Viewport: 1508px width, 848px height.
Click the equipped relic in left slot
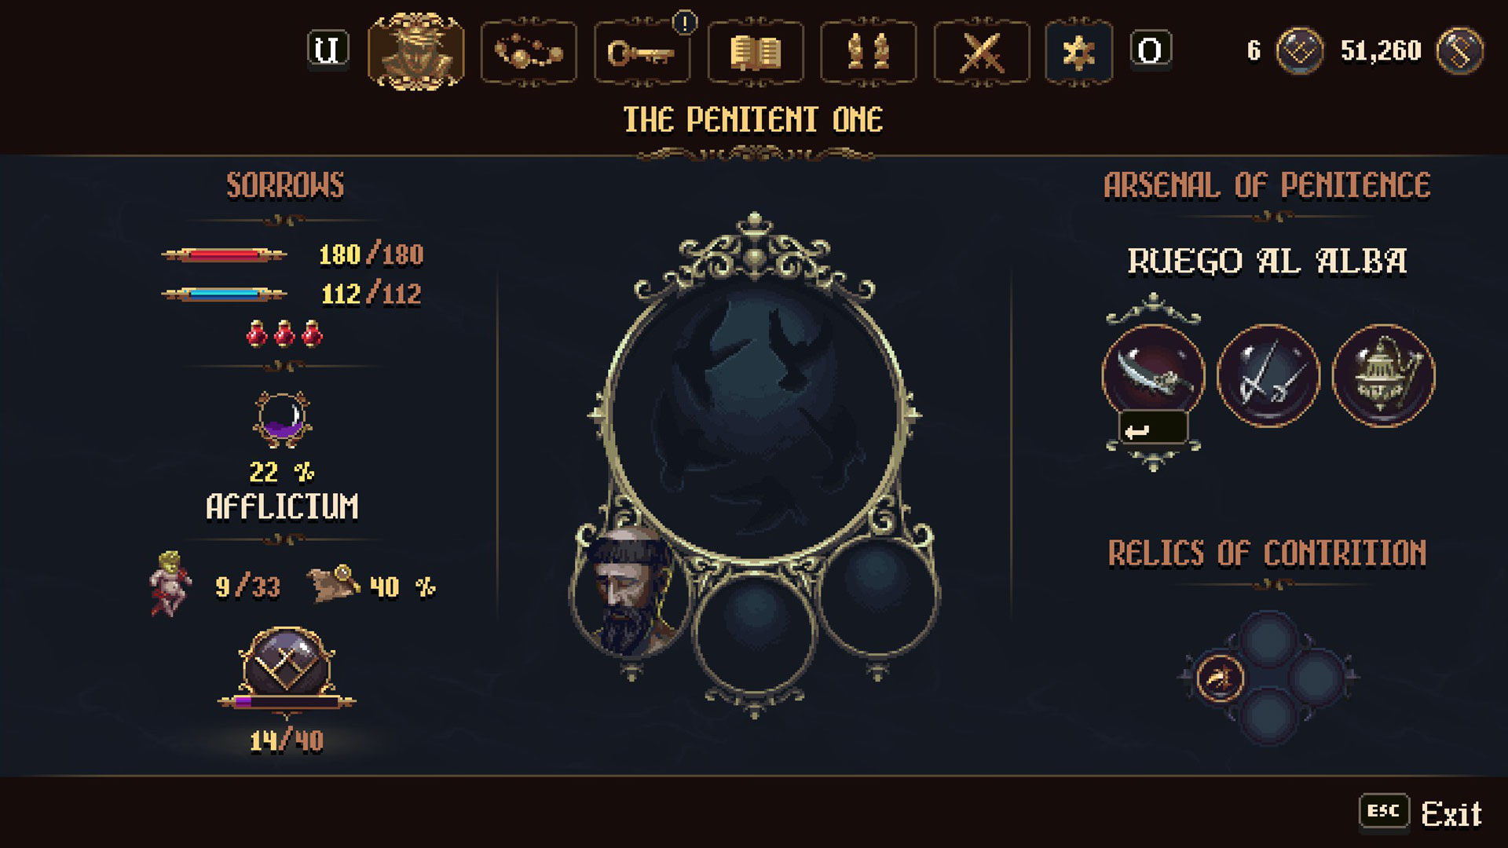tap(1220, 677)
